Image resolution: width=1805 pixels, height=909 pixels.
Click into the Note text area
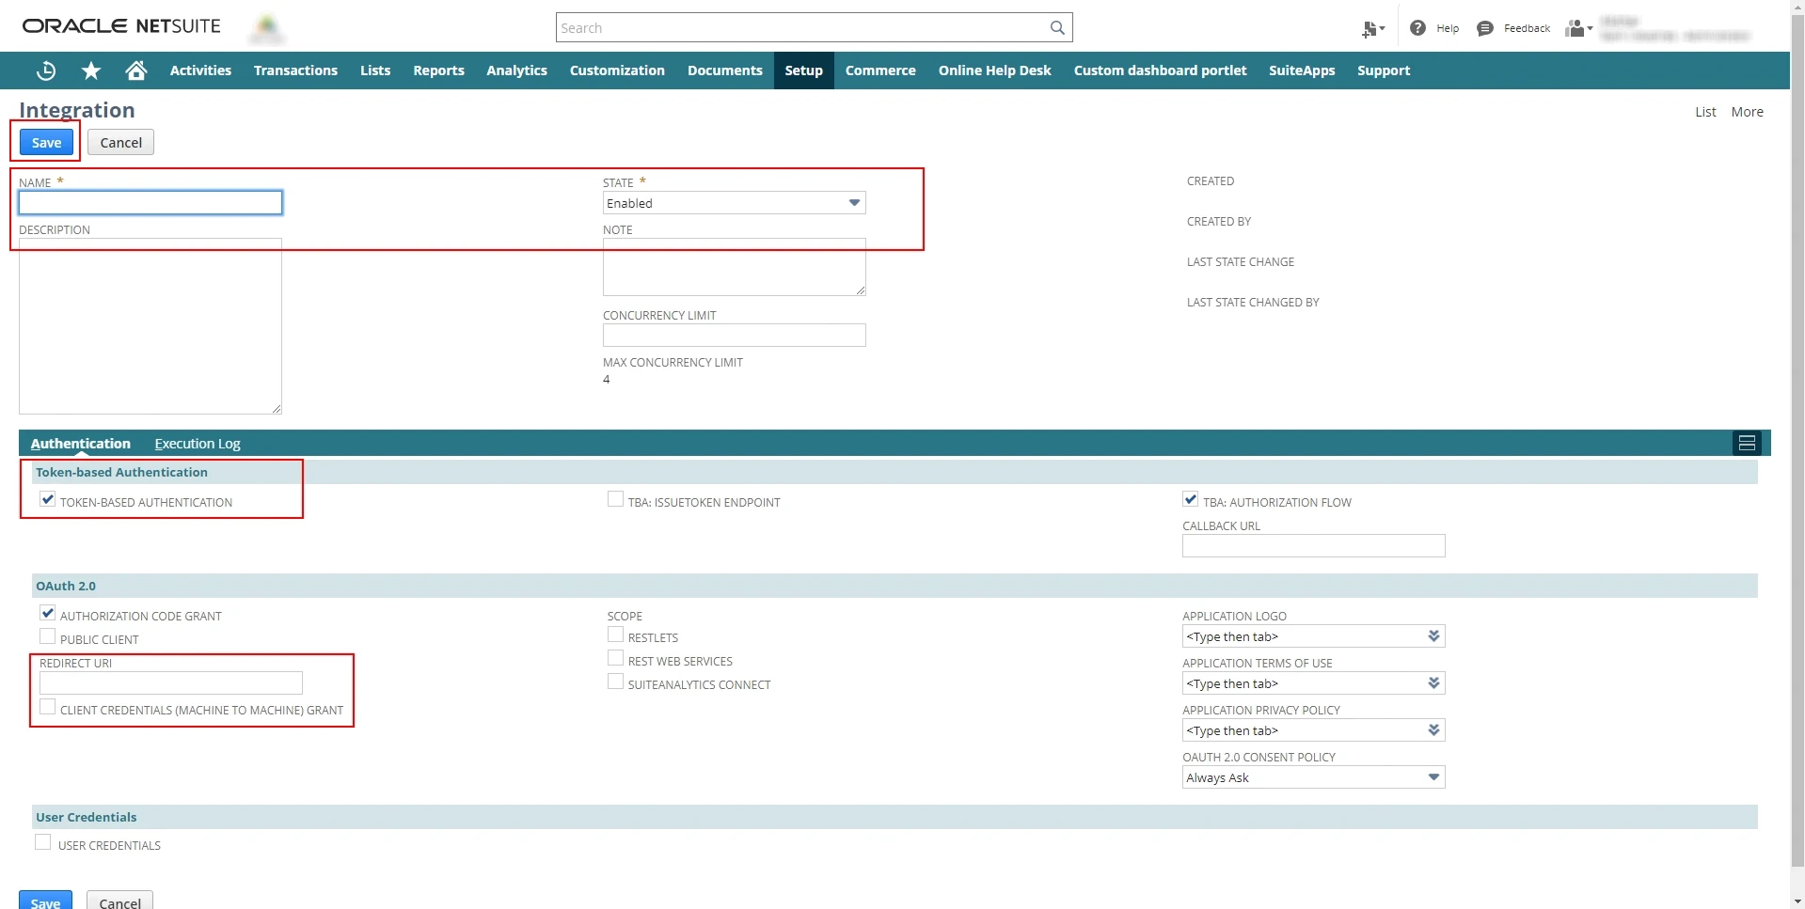click(734, 267)
